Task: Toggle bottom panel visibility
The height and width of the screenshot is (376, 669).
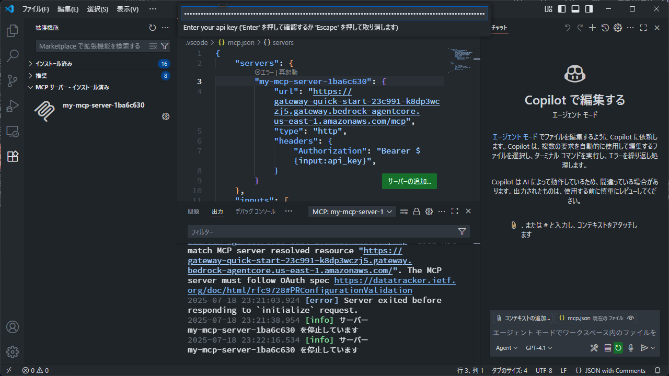Action: click(575, 9)
